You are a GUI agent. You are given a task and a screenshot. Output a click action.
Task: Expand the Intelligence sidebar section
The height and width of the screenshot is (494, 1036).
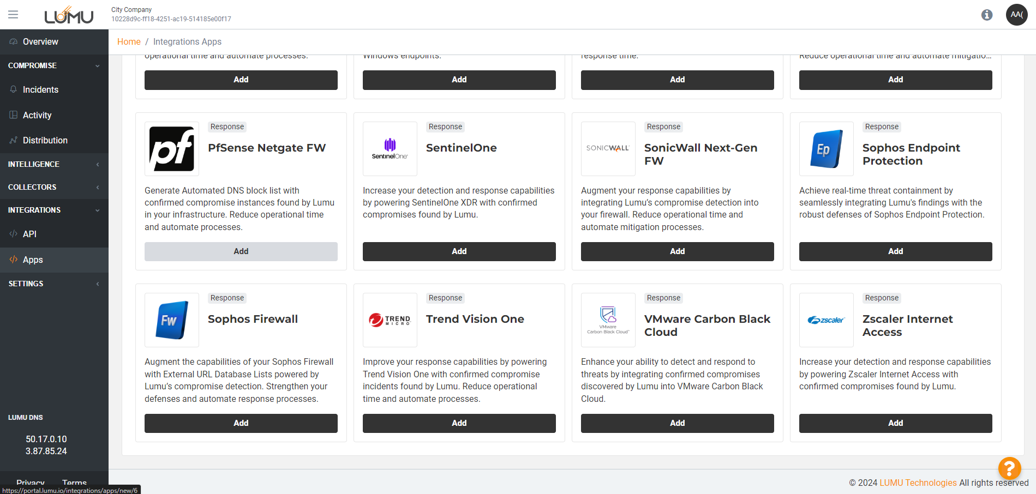54,164
